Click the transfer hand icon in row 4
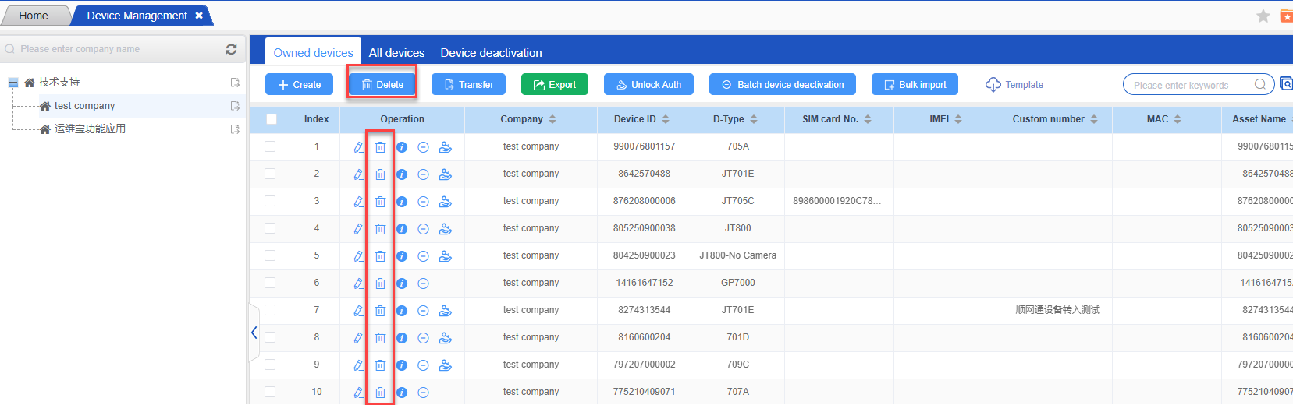 coord(446,229)
